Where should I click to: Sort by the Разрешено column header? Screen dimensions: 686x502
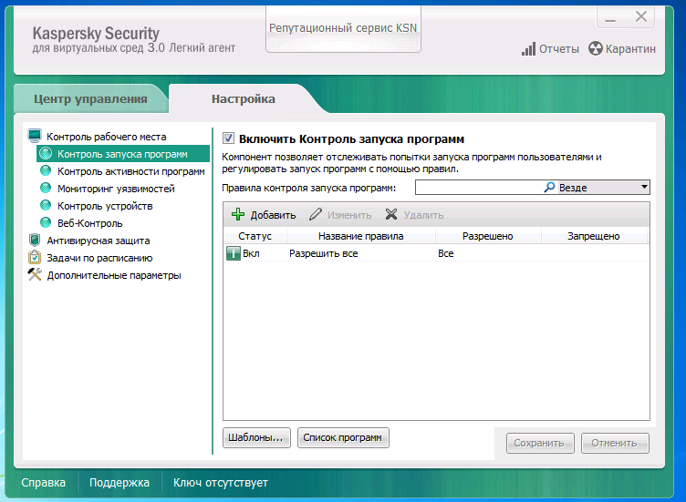pyautogui.click(x=488, y=236)
